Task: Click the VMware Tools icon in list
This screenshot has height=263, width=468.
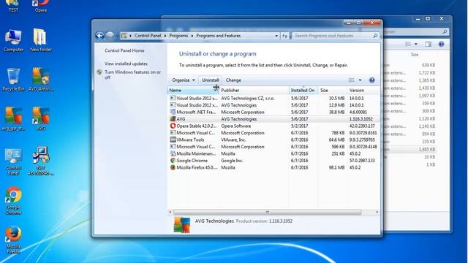Action: (173, 140)
